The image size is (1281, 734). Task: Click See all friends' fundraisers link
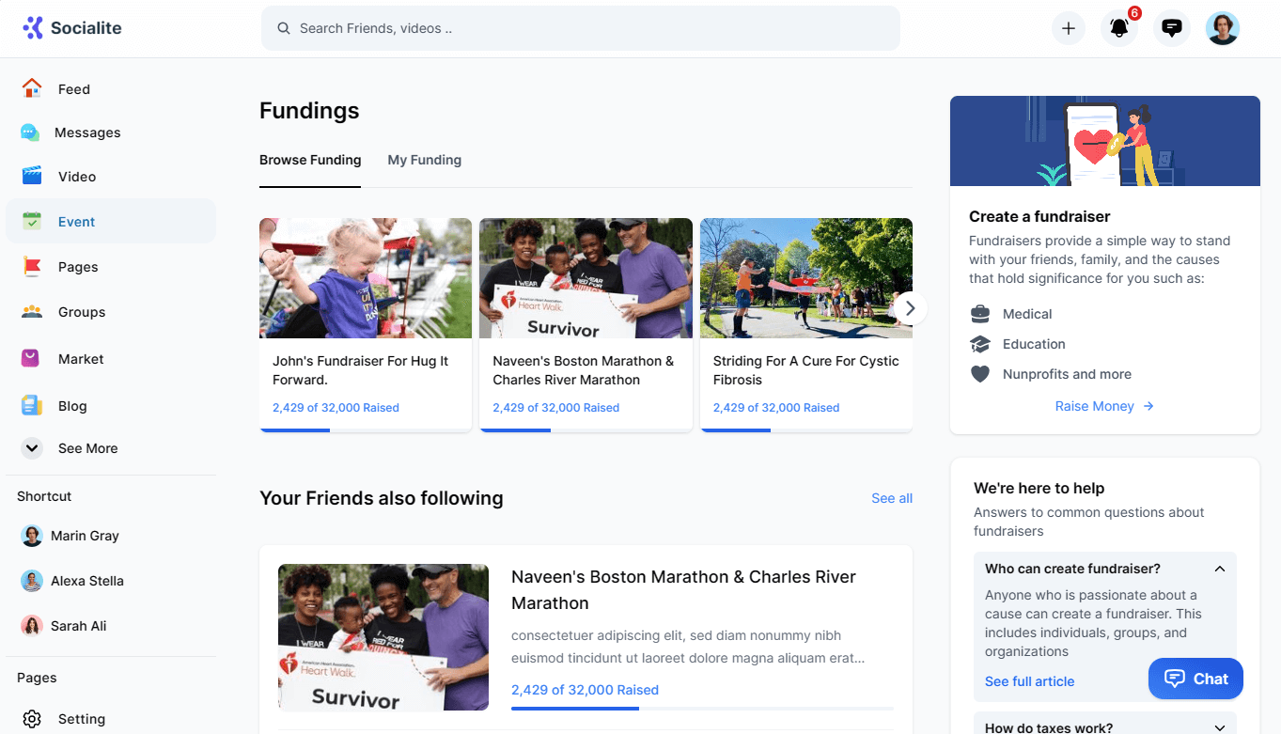891,498
